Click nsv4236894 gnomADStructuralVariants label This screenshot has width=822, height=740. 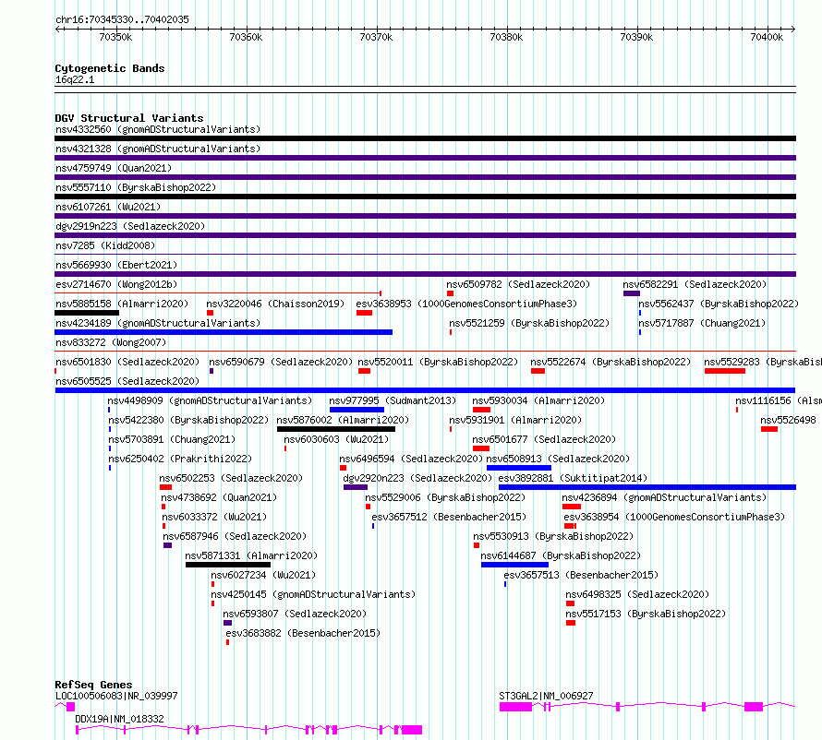[664, 497]
